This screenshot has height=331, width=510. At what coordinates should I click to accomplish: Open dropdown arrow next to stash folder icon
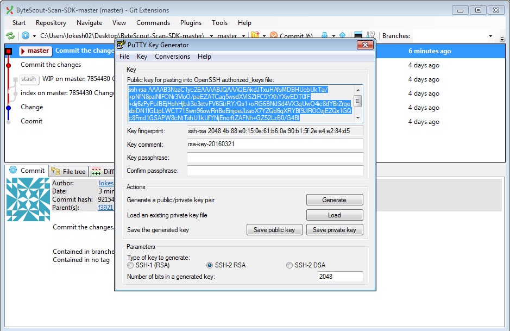pos(264,36)
